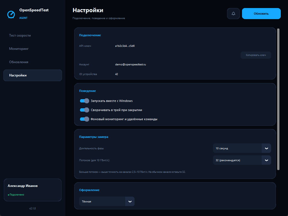Click the API-ключ label

(85, 46)
